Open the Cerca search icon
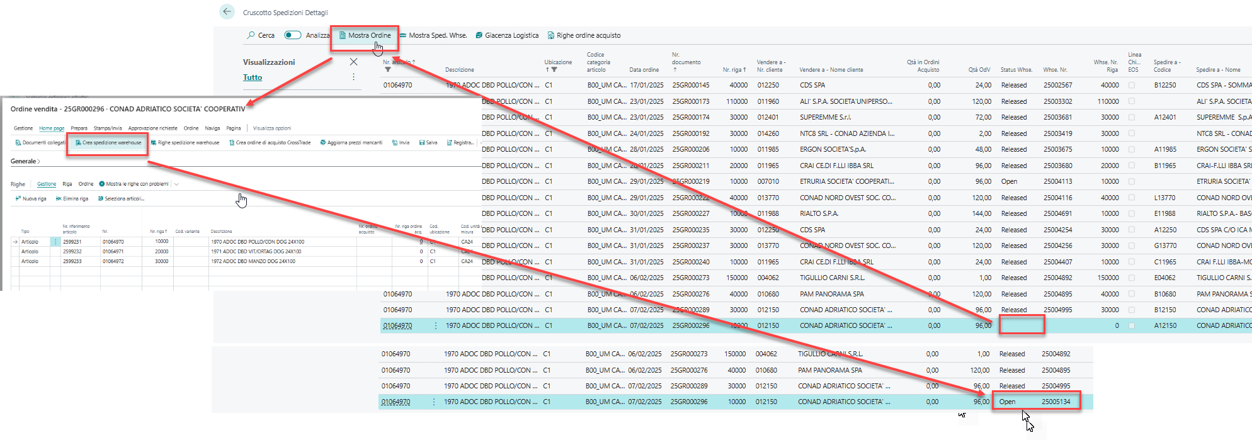 [x=251, y=35]
